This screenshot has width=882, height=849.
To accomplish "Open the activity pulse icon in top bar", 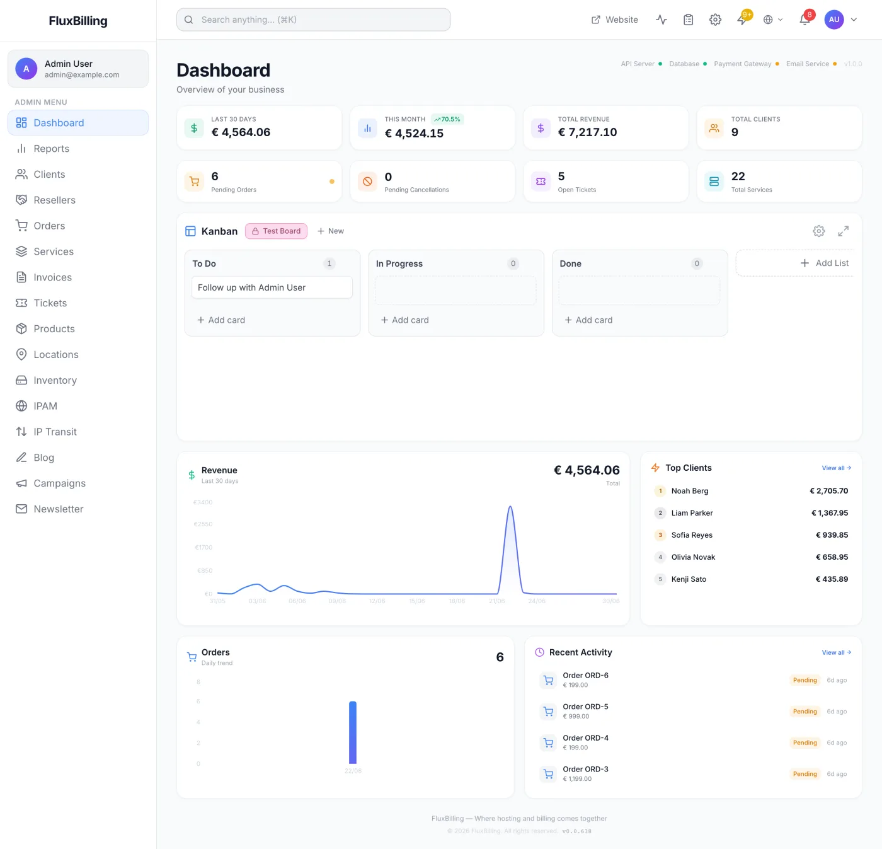I will (661, 20).
